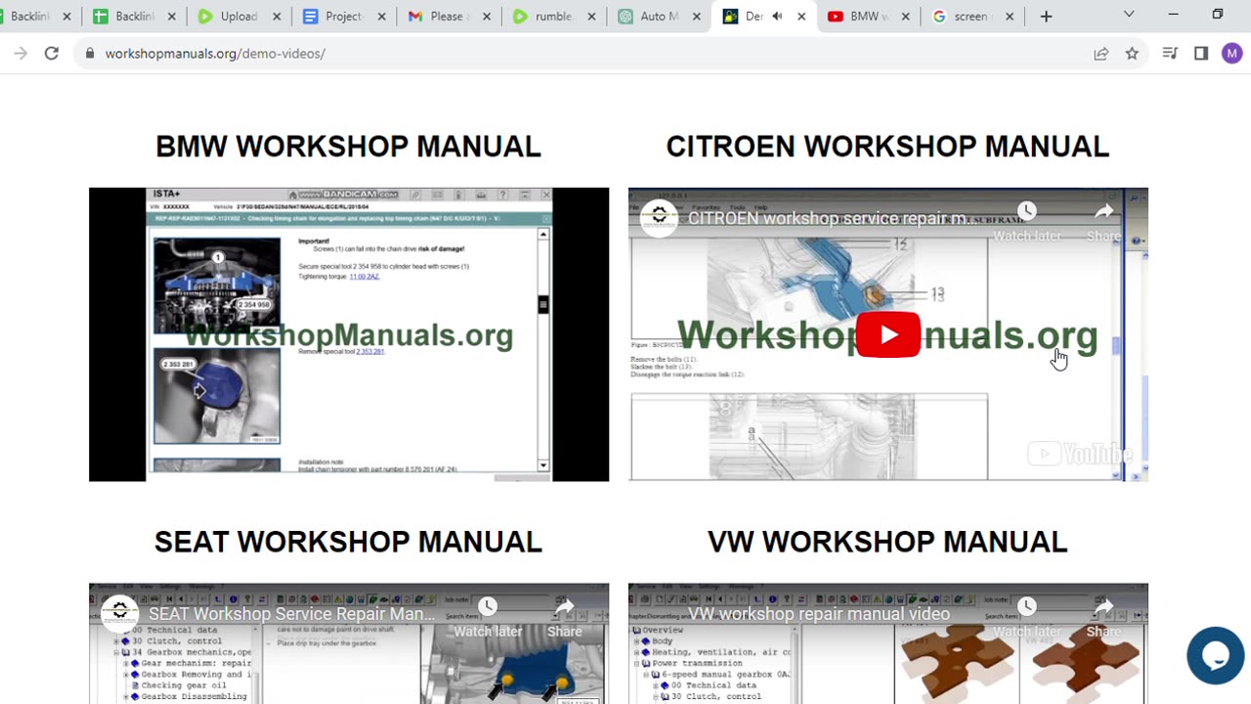The width and height of the screenshot is (1251, 704).
Task: Share this page from address bar
Action: (1100, 54)
